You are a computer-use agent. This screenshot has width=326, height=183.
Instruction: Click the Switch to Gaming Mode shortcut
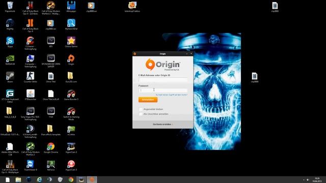tap(71, 114)
